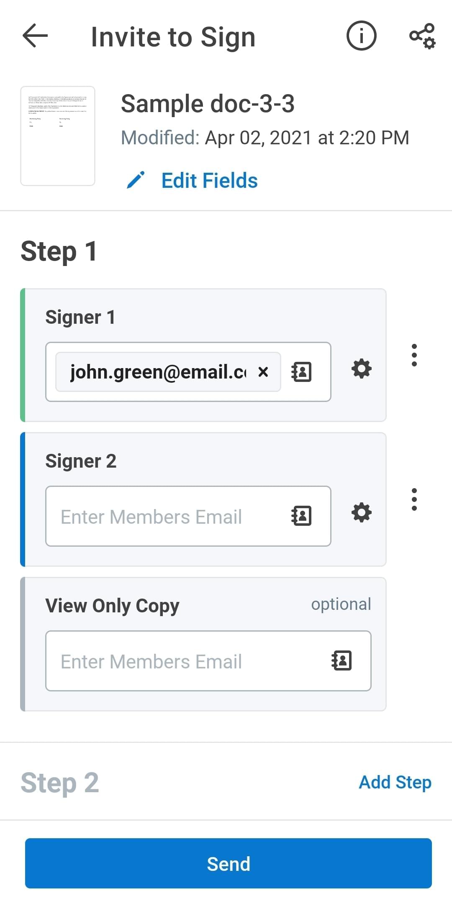This screenshot has width=452, height=906.
Task: Tap the Edit Fields pencil icon
Action: [136, 180]
